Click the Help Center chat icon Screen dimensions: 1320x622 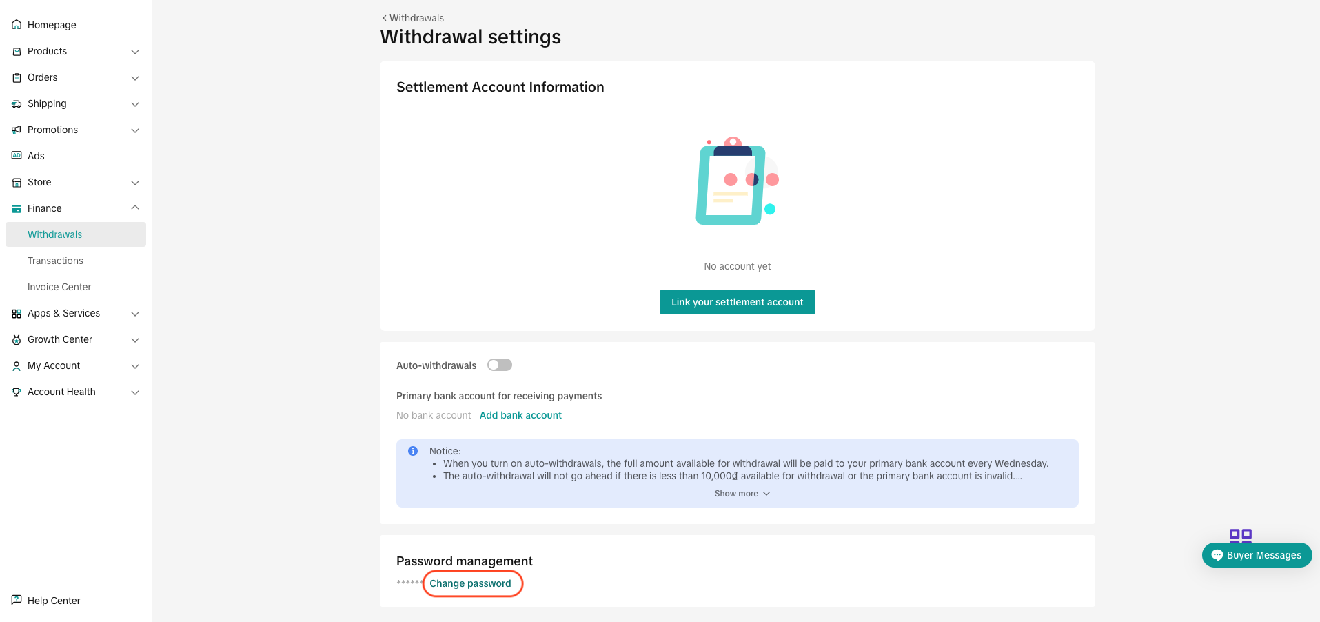click(x=17, y=600)
